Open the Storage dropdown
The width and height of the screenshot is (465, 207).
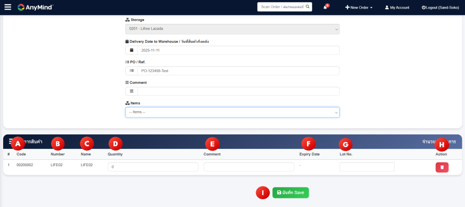point(232,29)
